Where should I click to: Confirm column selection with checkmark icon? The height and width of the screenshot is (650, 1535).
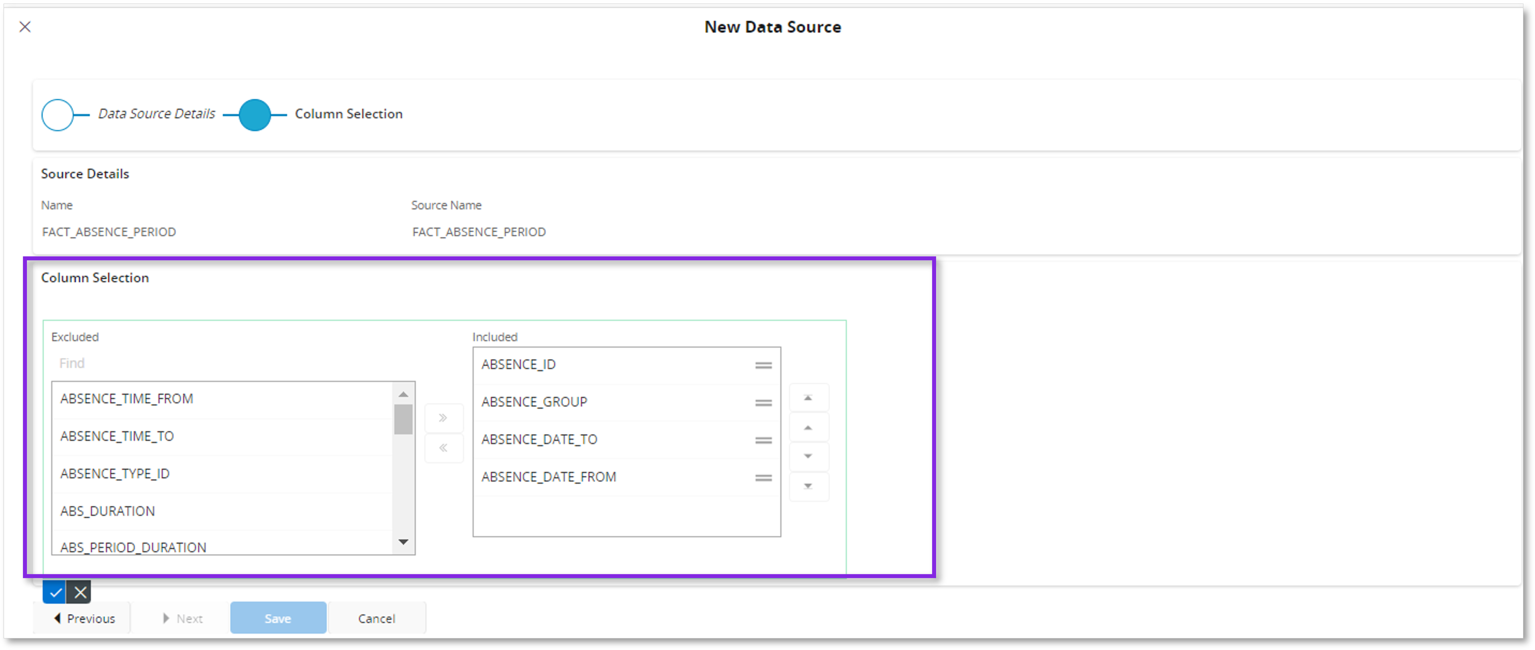pos(54,592)
